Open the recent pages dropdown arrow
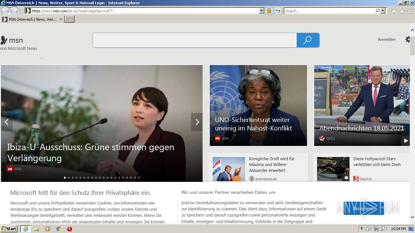The width and height of the screenshot is (415, 233). [21, 11]
